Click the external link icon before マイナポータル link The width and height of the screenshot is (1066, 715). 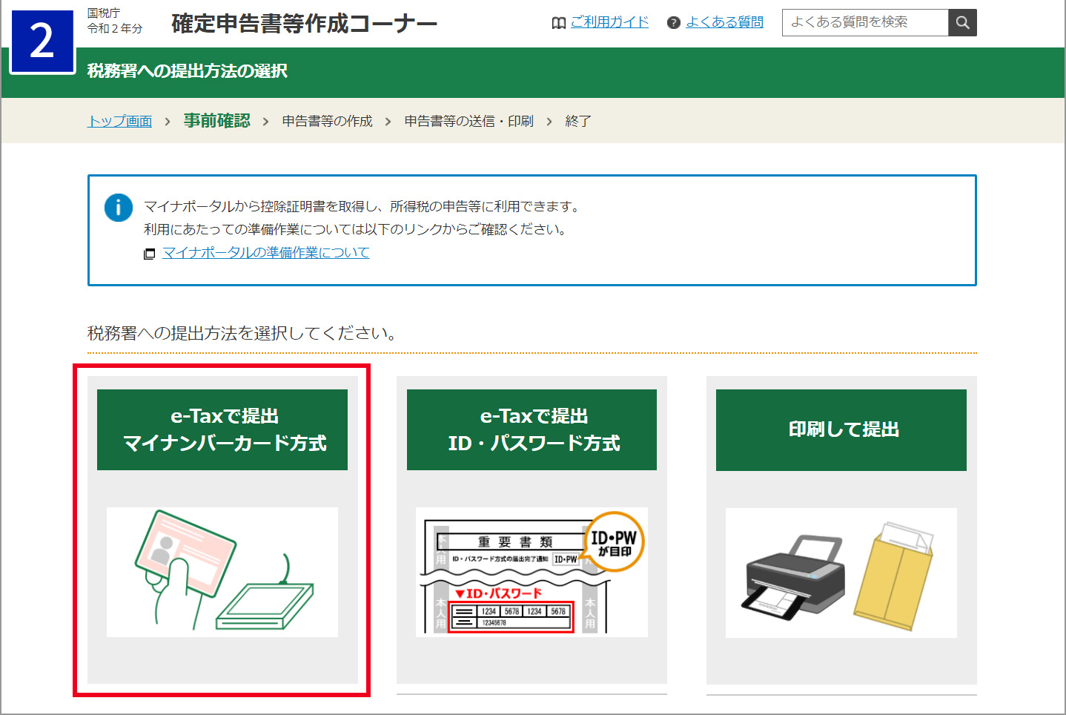point(149,254)
